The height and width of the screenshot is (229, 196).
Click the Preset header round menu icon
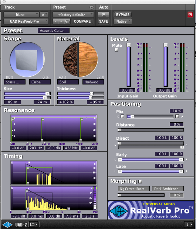tap(92, 7)
